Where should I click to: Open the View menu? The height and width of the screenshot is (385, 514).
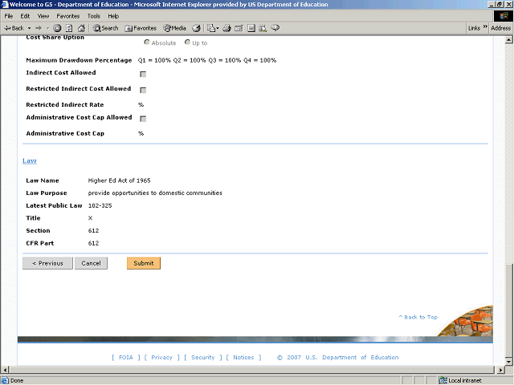pos(43,16)
